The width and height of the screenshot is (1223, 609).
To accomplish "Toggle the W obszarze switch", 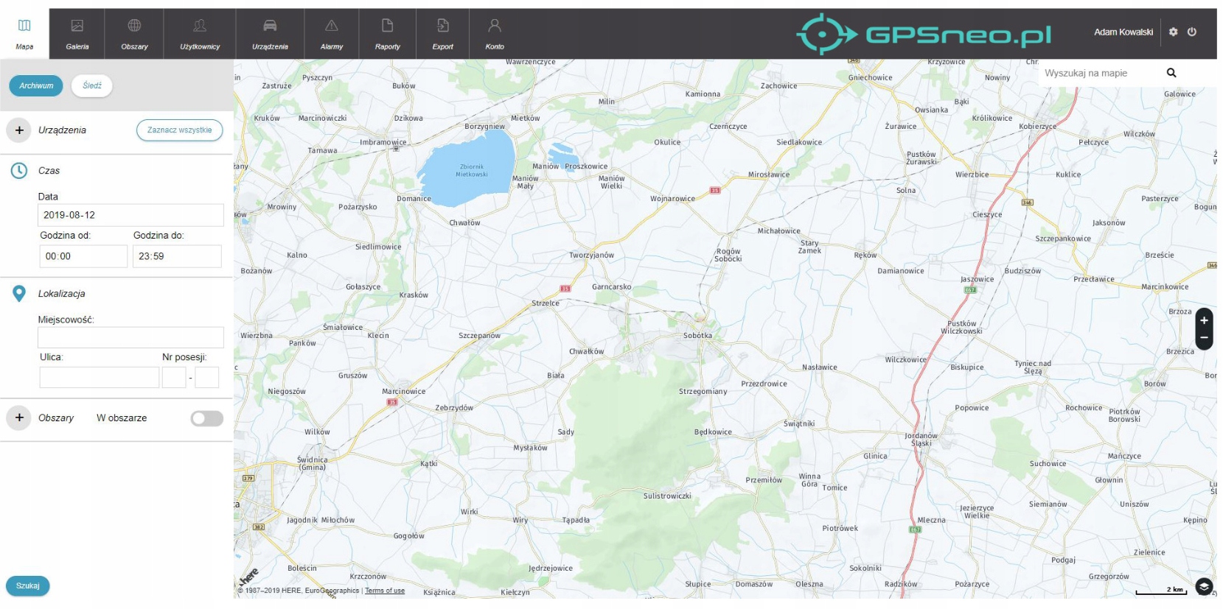I will click(206, 418).
